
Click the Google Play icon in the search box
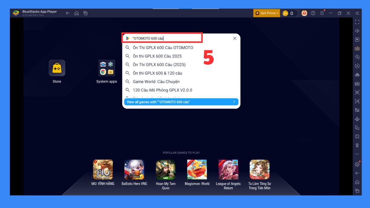pyautogui.click(x=127, y=38)
